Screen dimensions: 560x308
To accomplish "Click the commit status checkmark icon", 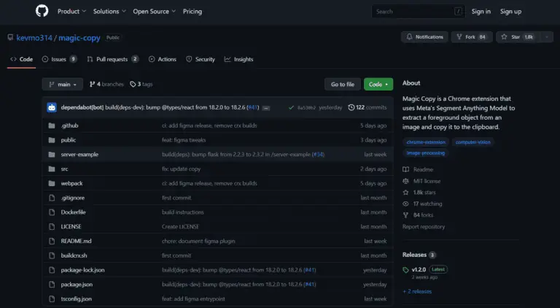I will click(291, 107).
